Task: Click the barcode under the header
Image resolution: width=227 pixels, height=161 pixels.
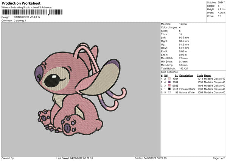Action: (33, 12)
